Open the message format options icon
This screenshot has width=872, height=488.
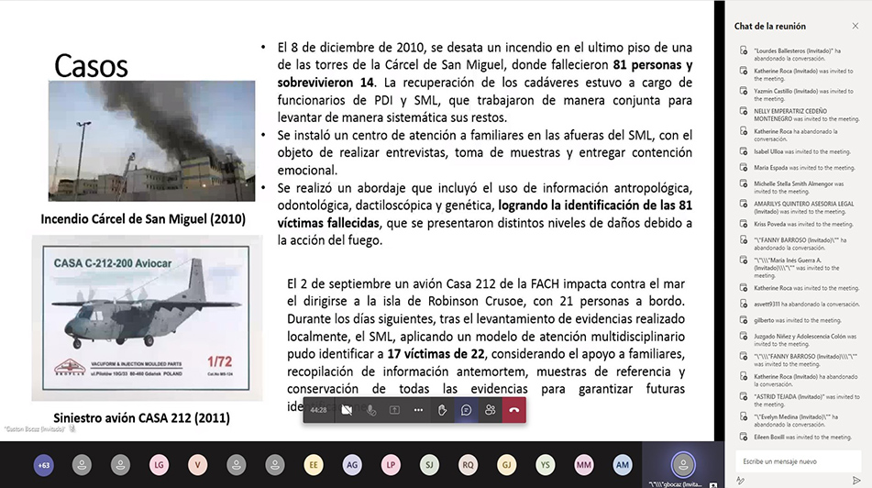[x=740, y=481]
